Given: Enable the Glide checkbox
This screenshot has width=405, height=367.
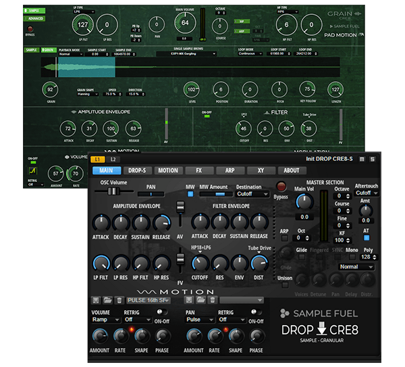Looking at the screenshot, I should 302,257.
